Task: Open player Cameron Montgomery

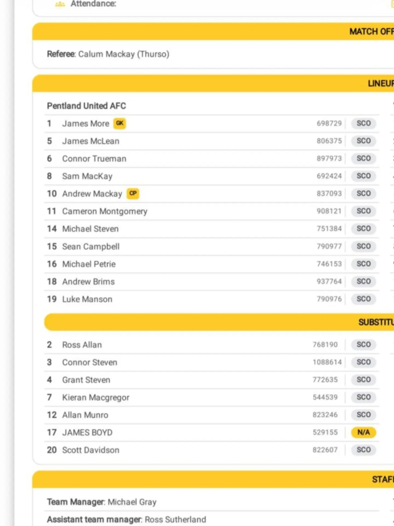Action: point(105,211)
